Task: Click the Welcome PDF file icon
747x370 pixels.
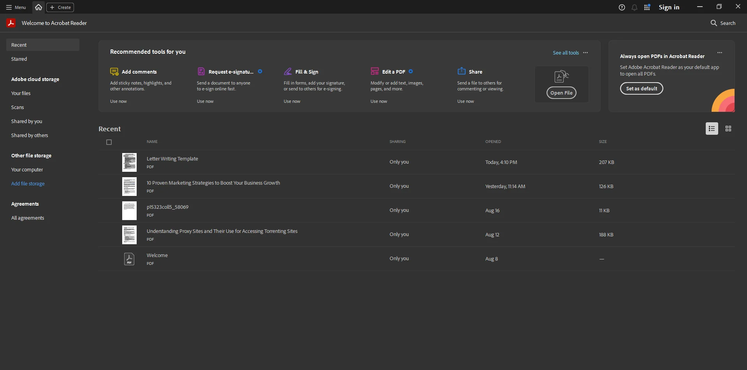Action: click(x=129, y=259)
